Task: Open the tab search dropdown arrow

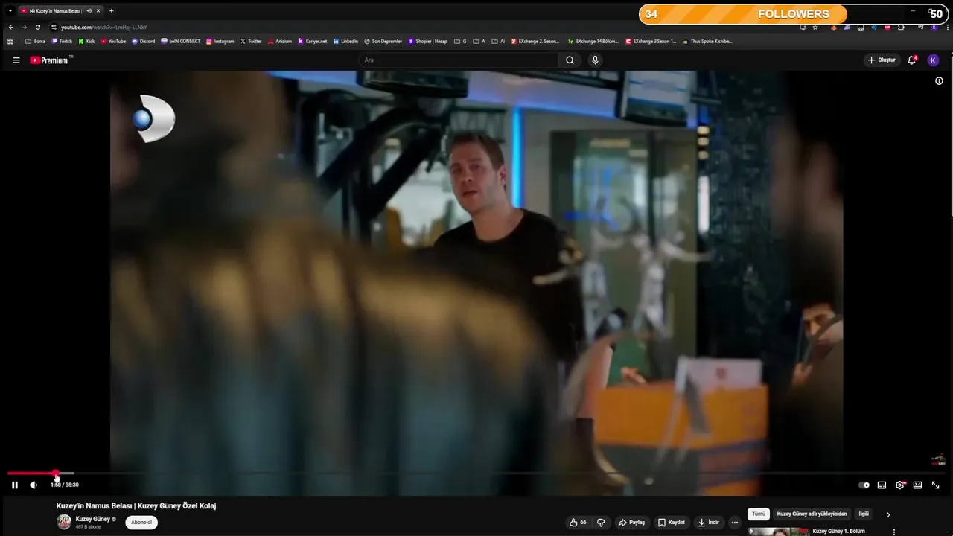Action: coord(10,10)
